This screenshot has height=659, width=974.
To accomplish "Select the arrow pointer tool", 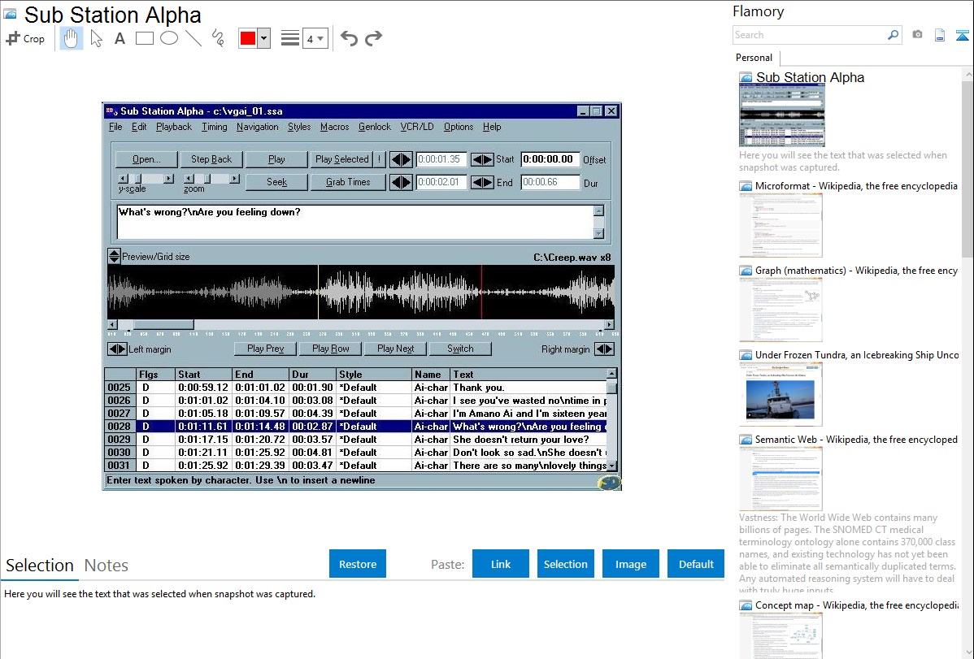I will [x=96, y=38].
